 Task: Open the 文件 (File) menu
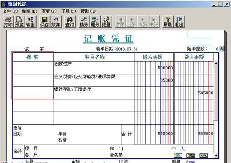pos(10,11)
